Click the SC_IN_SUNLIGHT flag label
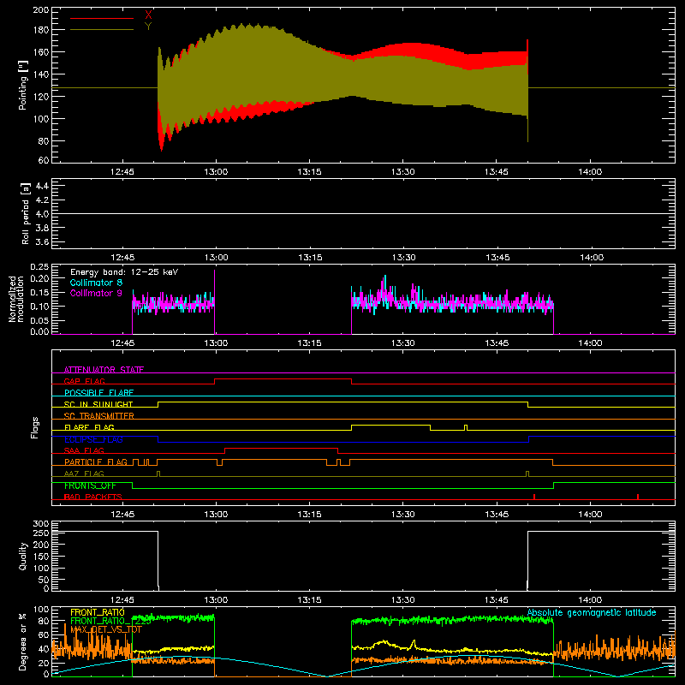 [x=98, y=404]
